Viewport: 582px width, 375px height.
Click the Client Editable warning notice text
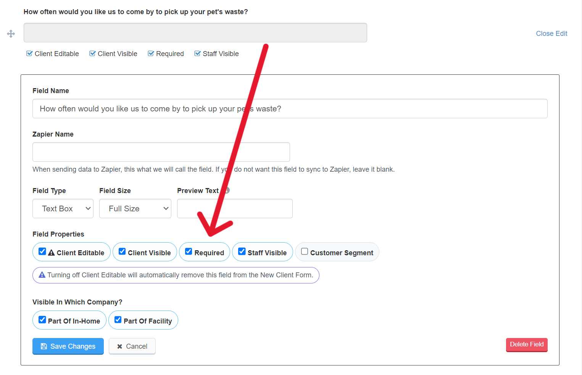click(x=180, y=275)
